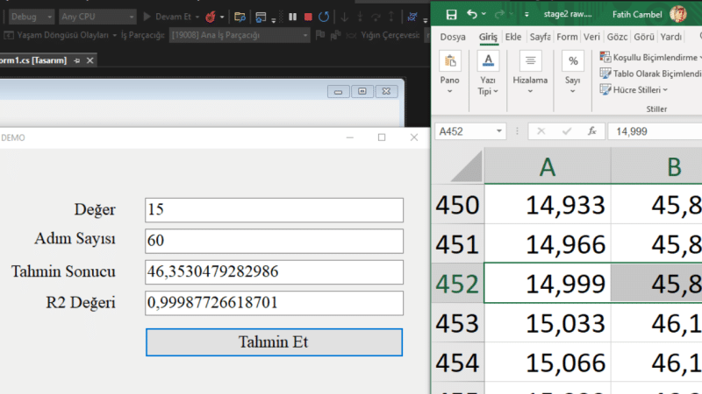Image resolution: width=702 pixels, height=394 pixels.
Task: Stop debugging with the red square icon
Action: (308, 17)
